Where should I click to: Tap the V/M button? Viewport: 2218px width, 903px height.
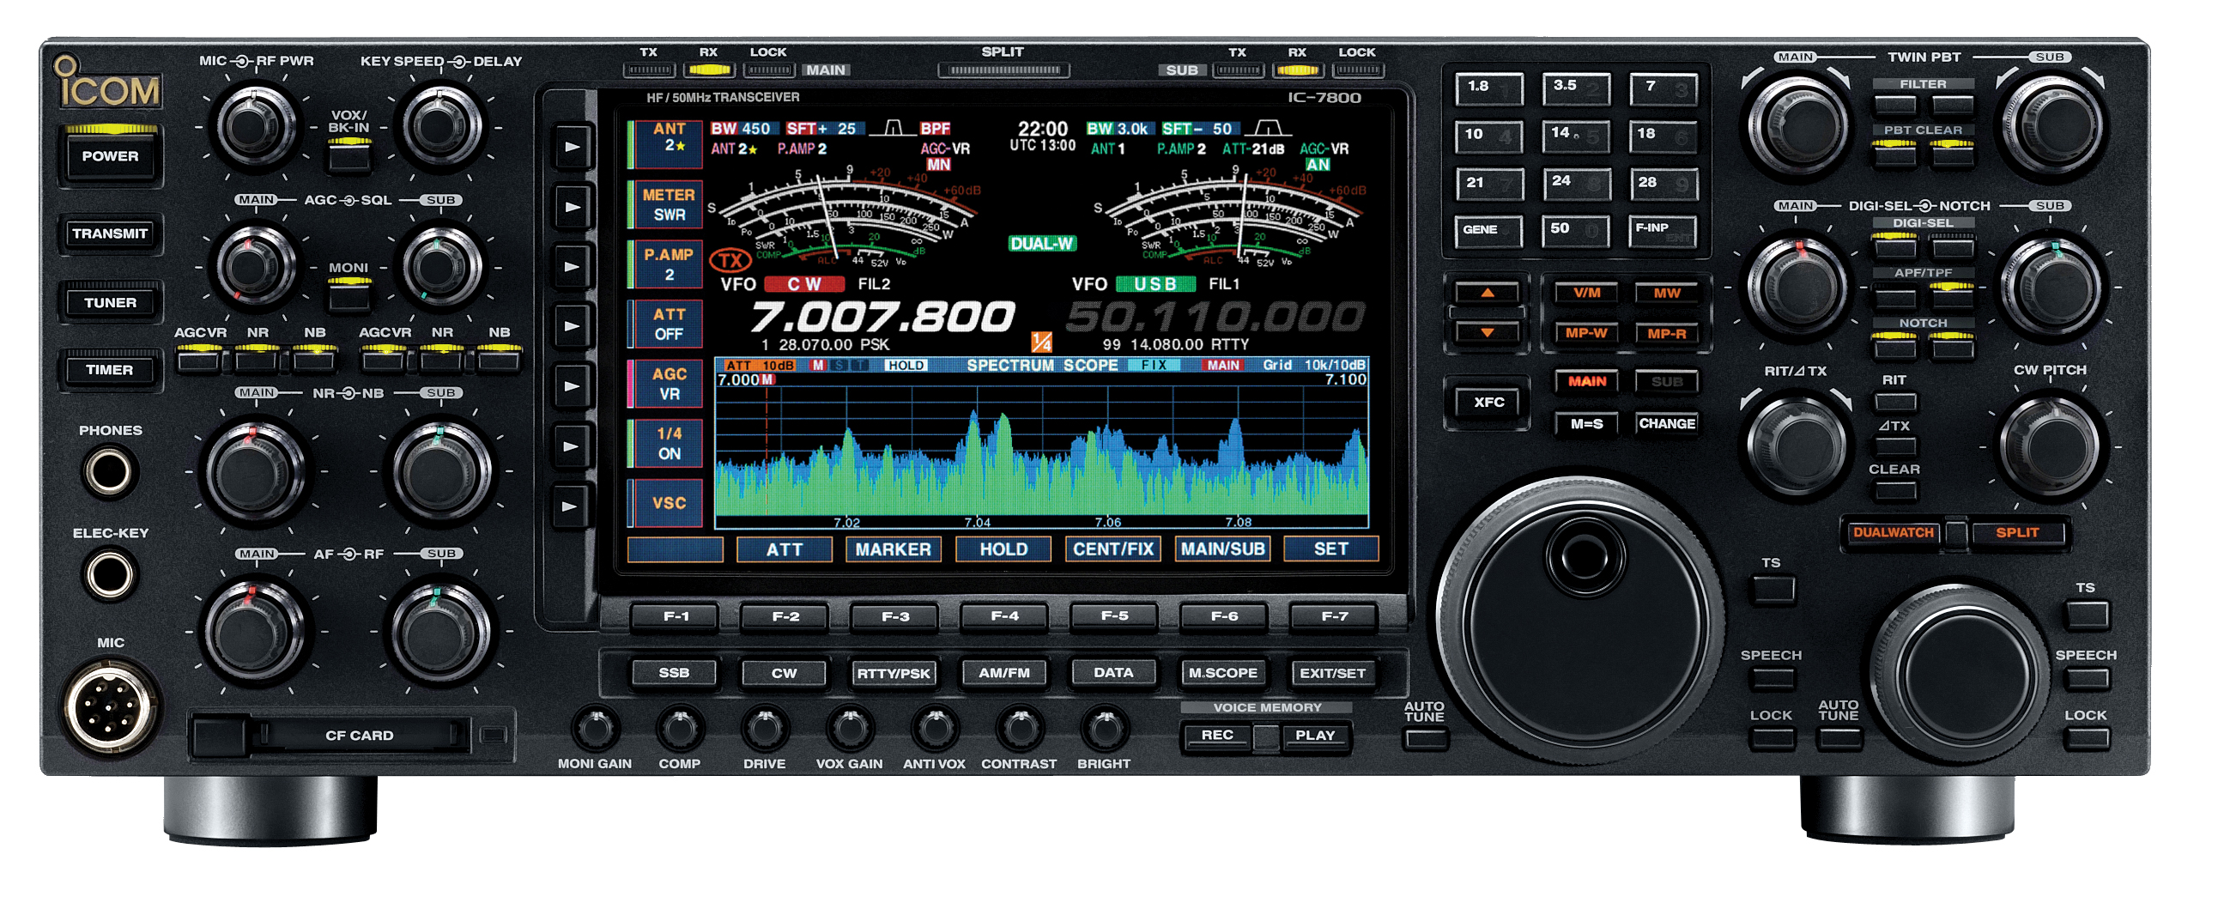click(x=1586, y=294)
